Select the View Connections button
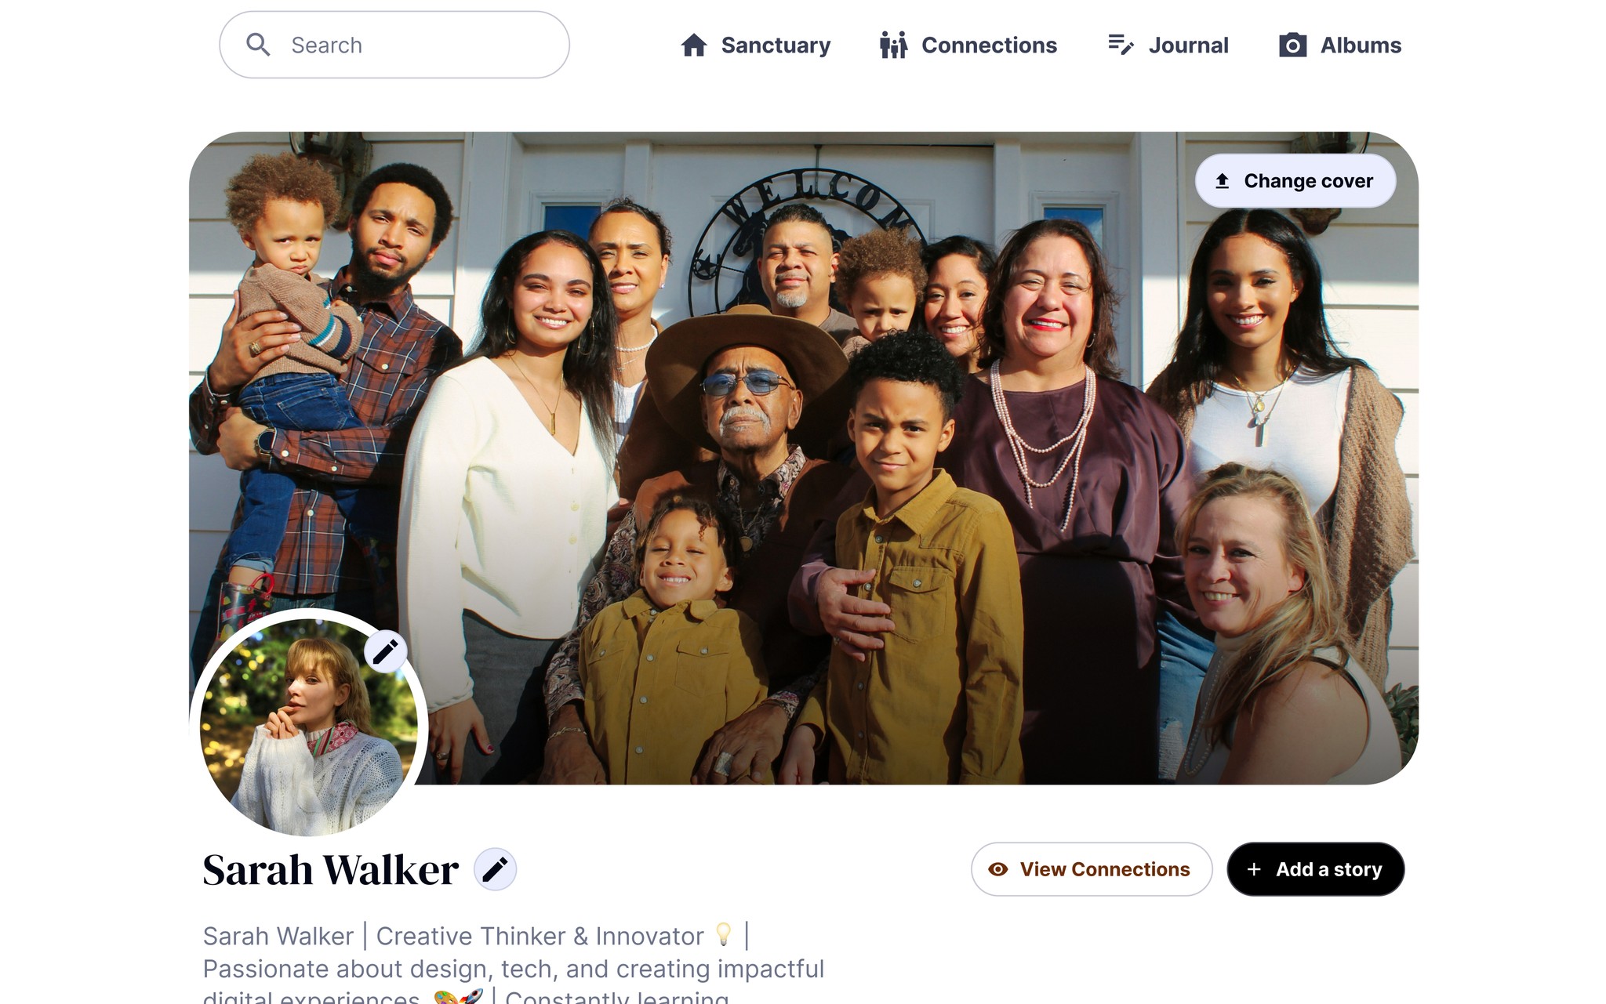 tap(1092, 869)
